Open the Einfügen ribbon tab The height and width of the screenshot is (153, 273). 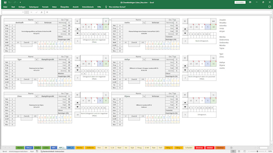pyautogui.click(x=22, y=7)
